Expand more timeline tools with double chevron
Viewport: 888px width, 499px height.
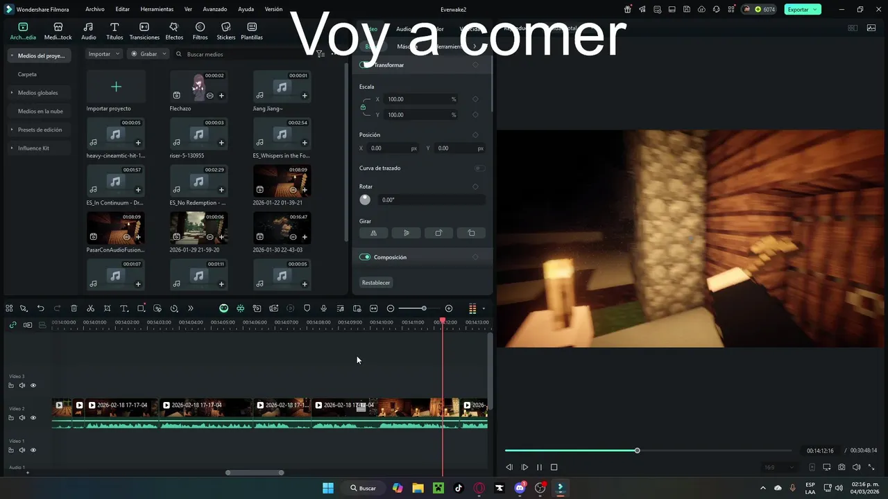pyautogui.click(x=191, y=308)
